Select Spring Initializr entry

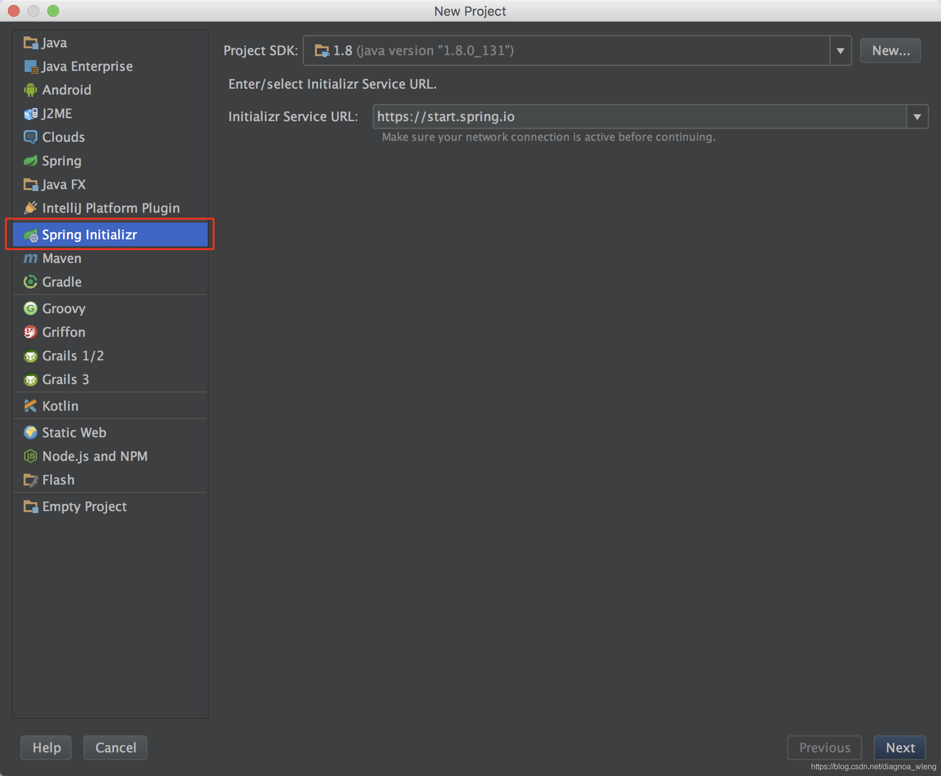(x=110, y=234)
